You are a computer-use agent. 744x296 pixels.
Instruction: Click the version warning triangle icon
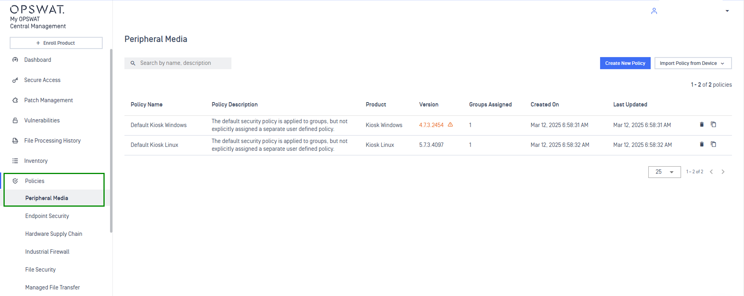tap(450, 125)
